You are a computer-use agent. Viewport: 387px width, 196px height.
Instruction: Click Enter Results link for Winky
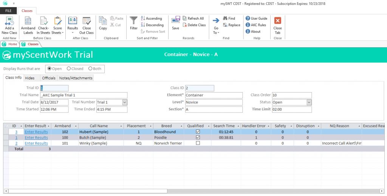click(x=36, y=143)
